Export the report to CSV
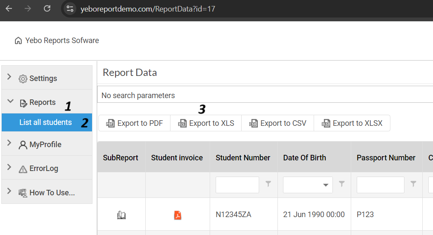Image resolution: width=433 pixels, height=235 pixels. click(x=278, y=123)
